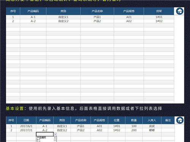The height and width of the screenshot is (142, 190).
Task: Click the 产品编码 header in the top table
Action: [x=33, y=11]
